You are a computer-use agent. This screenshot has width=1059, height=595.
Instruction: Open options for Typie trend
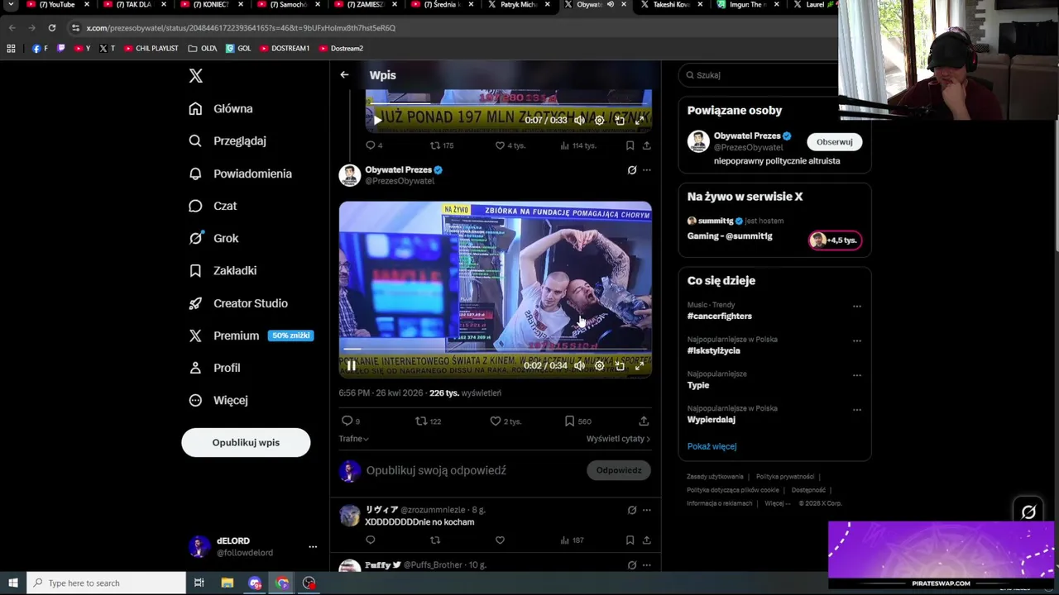(857, 375)
